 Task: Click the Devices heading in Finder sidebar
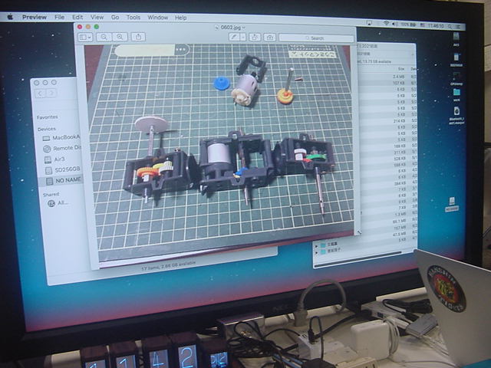click(47, 129)
